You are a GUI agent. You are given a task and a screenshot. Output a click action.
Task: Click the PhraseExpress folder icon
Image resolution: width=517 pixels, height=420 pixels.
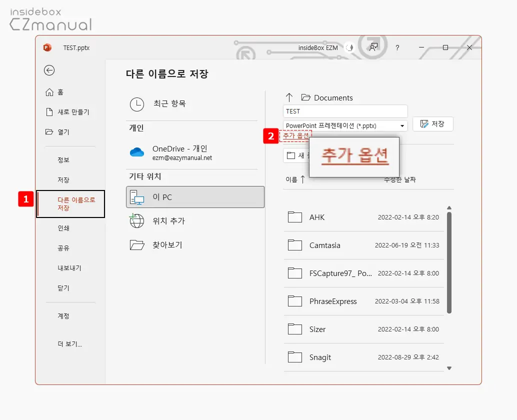pyautogui.click(x=295, y=301)
